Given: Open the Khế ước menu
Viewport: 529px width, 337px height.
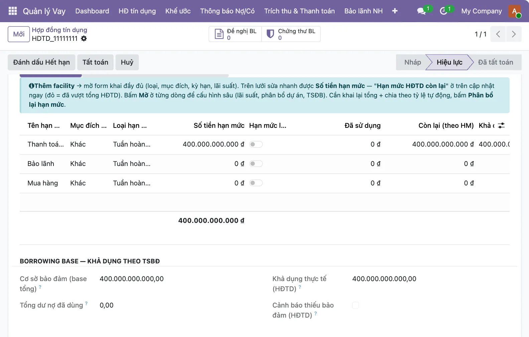Looking at the screenshot, I should pyautogui.click(x=178, y=11).
